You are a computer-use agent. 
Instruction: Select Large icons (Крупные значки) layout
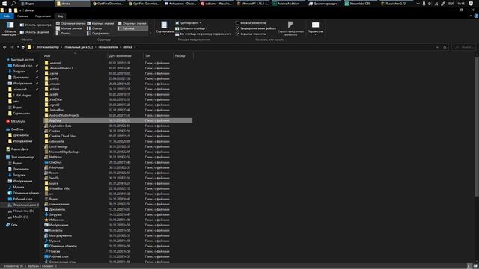[100, 23]
